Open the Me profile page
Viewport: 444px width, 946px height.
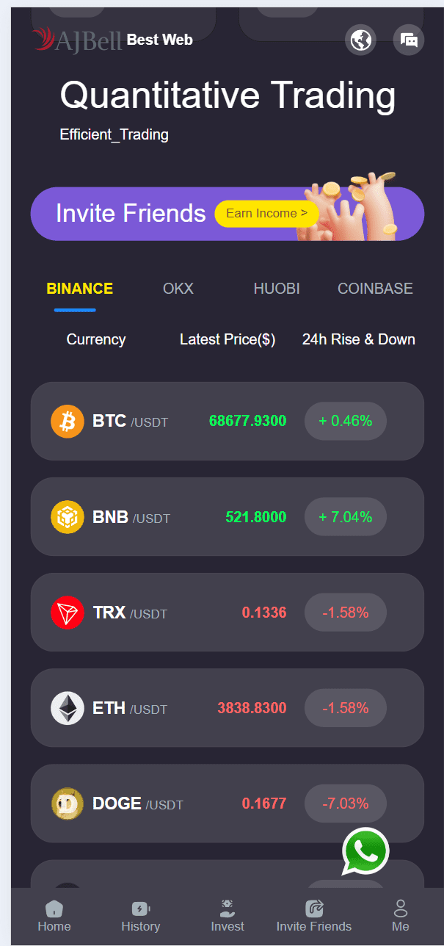click(401, 915)
